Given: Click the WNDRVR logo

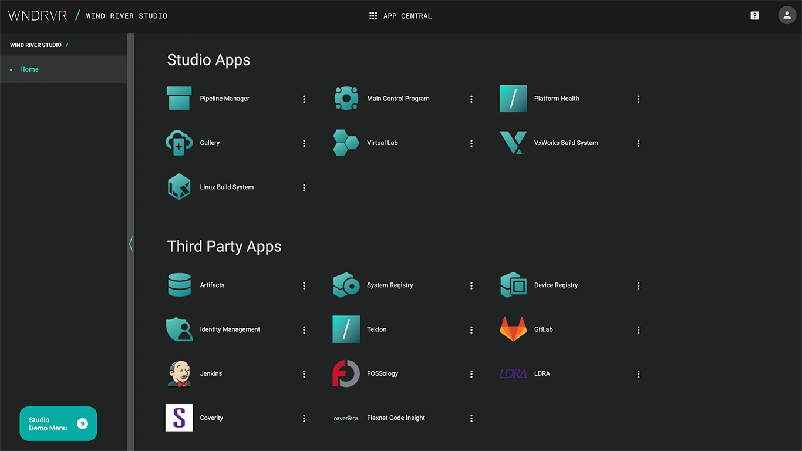Looking at the screenshot, I should [38, 16].
